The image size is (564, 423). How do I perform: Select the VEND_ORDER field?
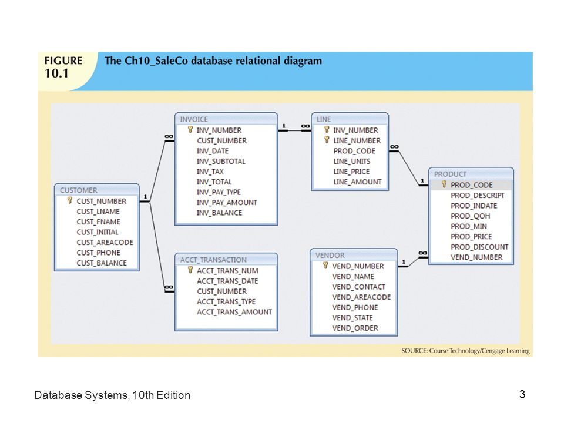pos(355,328)
